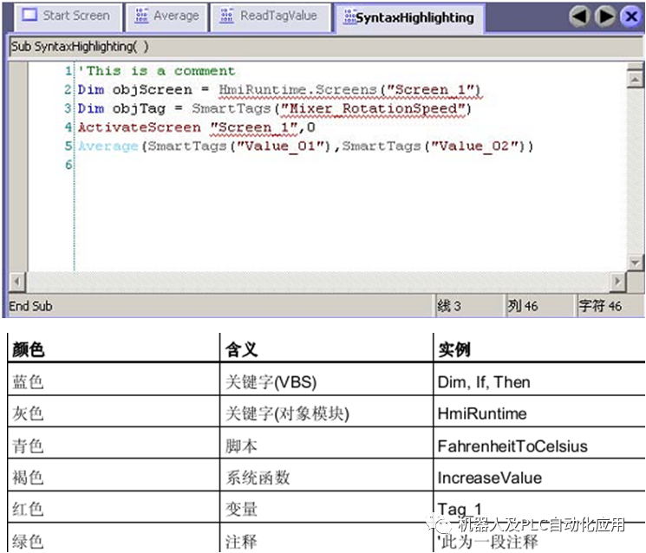Show next tab with right arrow
The width and height of the screenshot is (646, 553).
point(605,16)
